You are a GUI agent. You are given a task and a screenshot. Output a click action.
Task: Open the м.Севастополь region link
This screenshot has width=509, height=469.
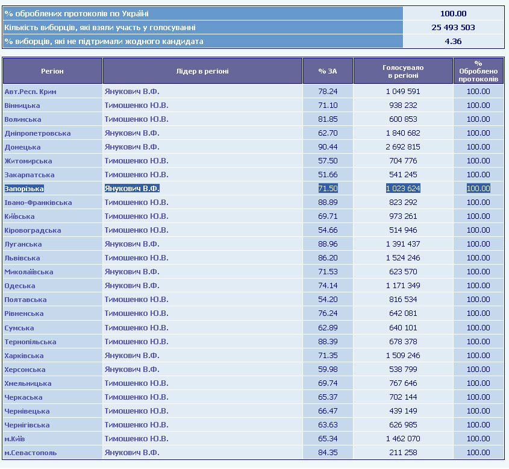pos(31,453)
